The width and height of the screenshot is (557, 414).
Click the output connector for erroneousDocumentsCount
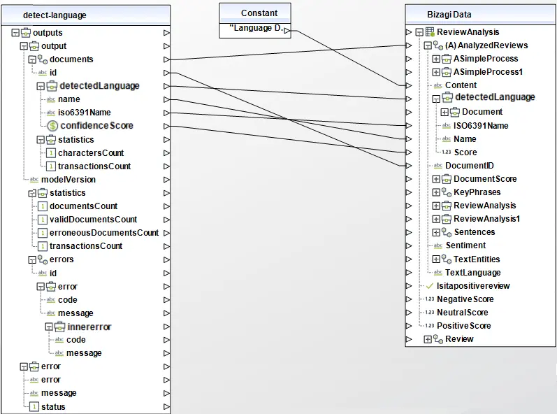[166, 233]
